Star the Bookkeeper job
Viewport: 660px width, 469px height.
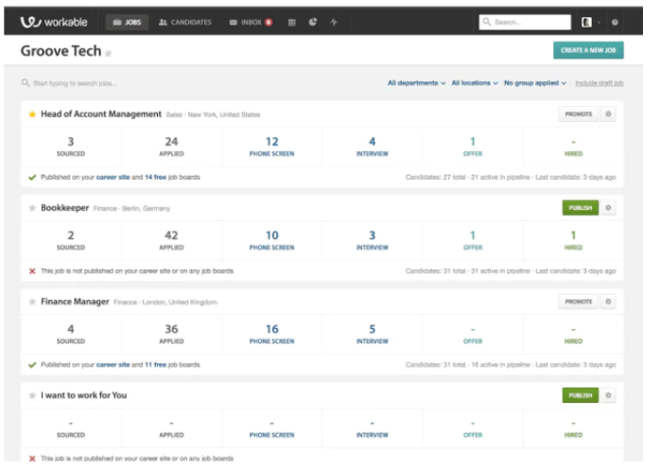coord(32,208)
